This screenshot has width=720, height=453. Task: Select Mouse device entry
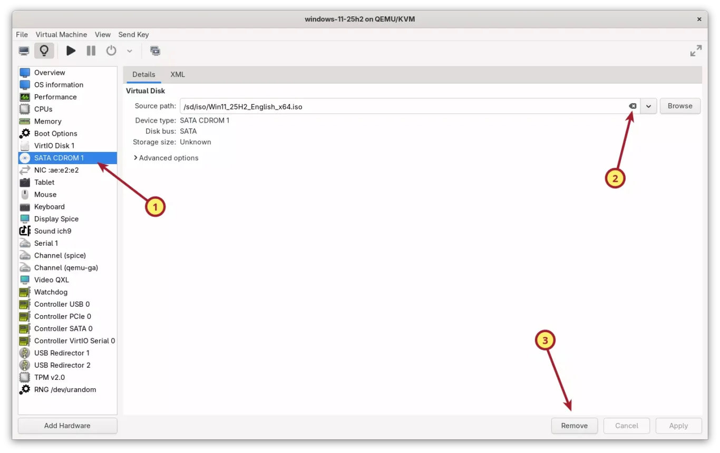[67, 194]
